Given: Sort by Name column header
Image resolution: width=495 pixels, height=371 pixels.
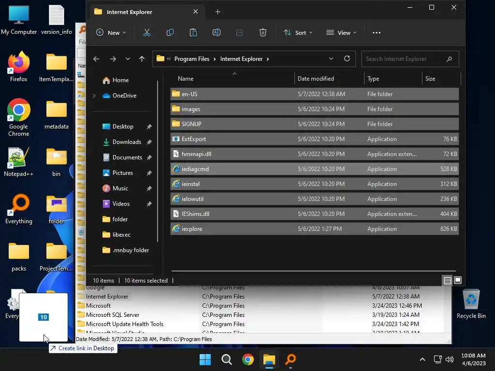Looking at the screenshot, I should (x=186, y=79).
